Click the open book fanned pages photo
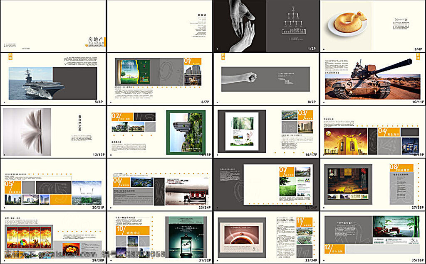 pos(27,132)
